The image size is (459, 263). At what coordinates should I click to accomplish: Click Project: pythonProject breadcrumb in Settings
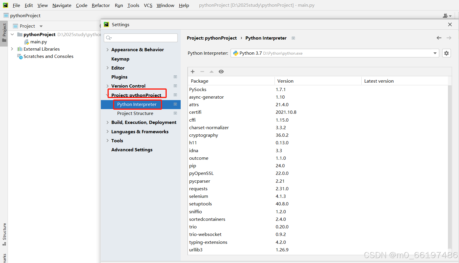212,38
